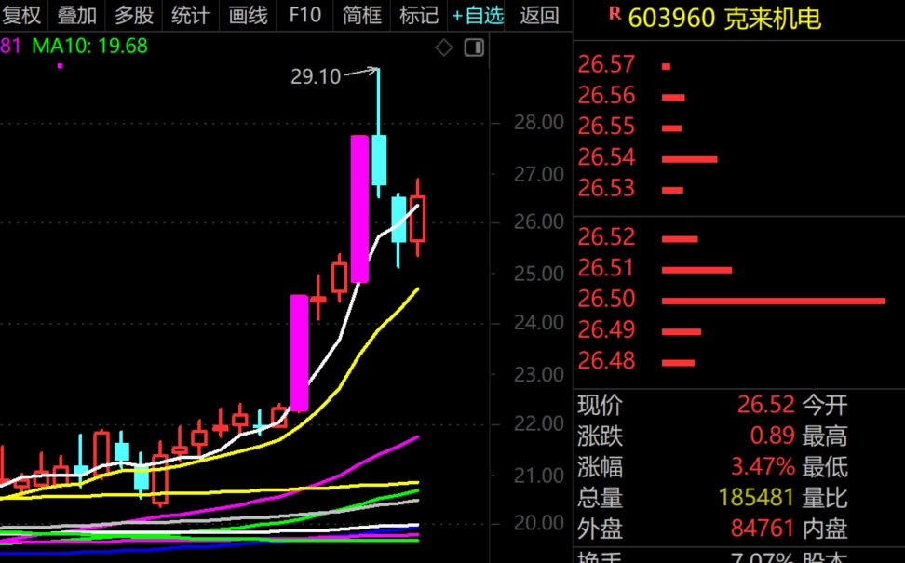Open the 统计 statistics tool
Viewport: 905px width, 563px height.
click(x=190, y=15)
